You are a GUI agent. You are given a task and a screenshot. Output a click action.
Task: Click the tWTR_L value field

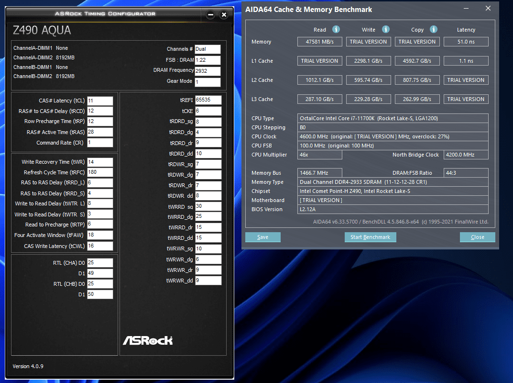coord(100,203)
